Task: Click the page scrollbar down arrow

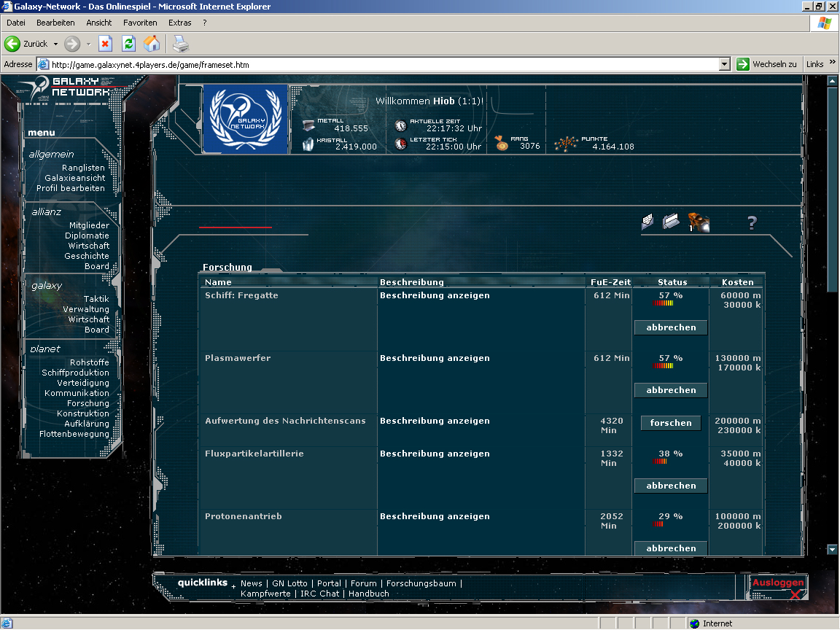Action: click(x=833, y=549)
